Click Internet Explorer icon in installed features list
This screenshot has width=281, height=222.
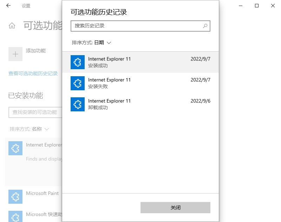tap(15, 148)
